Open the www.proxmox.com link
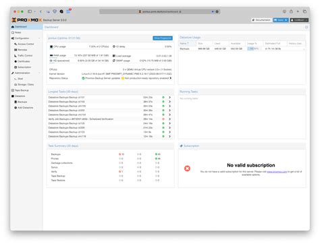The image size is (320, 244). click(x=277, y=172)
